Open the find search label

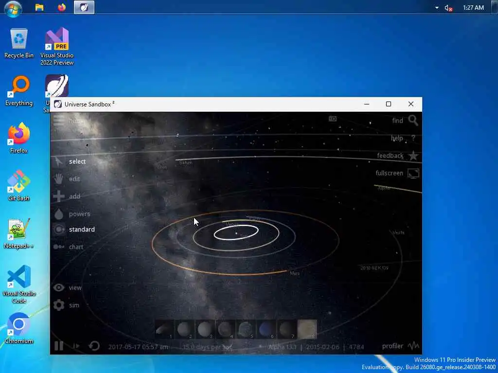398,120
